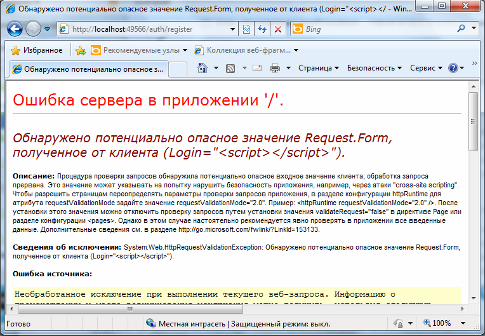
Task: Expand the Print options dropdown arrow
Action: (288, 68)
